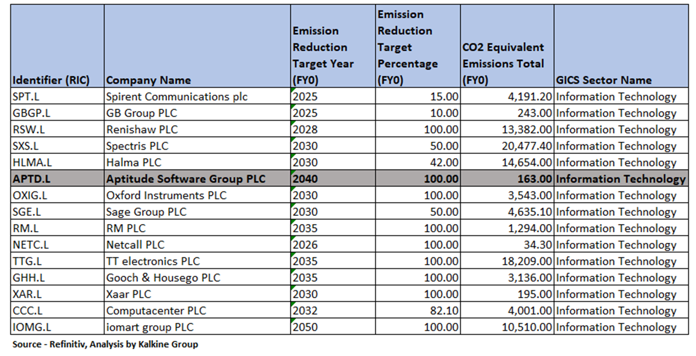Select cell IOMG.L
696x356 pixels.
[57, 327]
